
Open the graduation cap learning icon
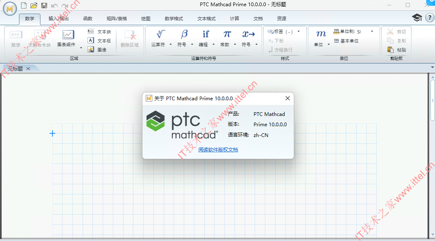point(417,18)
